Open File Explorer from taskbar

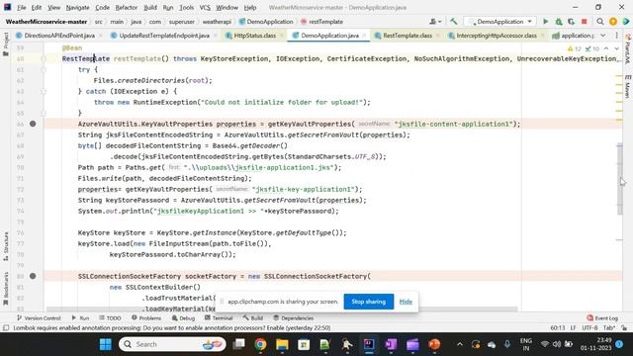282,344
